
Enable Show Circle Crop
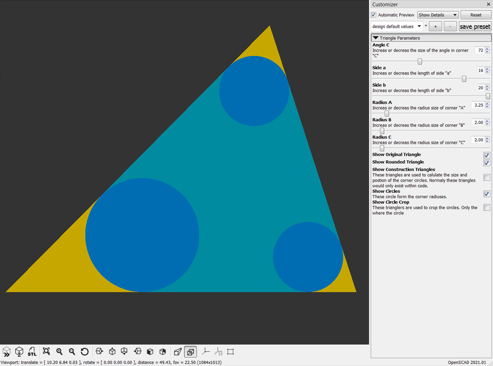(x=487, y=207)
